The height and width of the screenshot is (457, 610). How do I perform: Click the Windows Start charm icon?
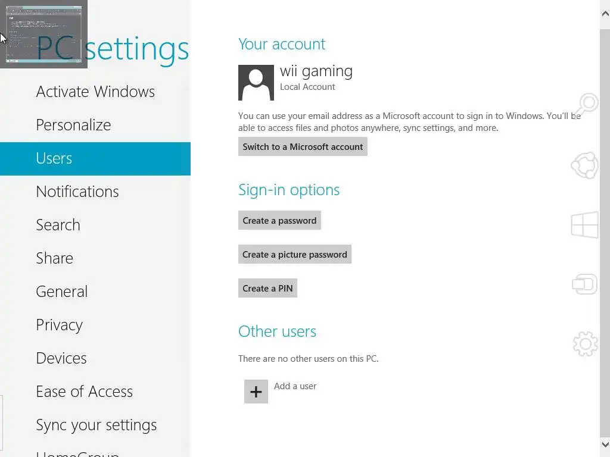pyautogui.click(x=585, y=224)
